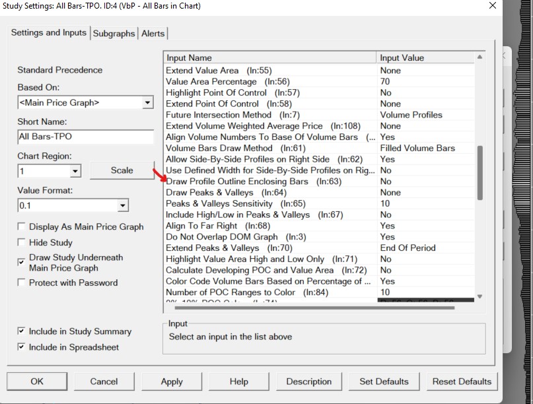
Task: Close the Study Settings dialog
Action: [x=493, y=6]
